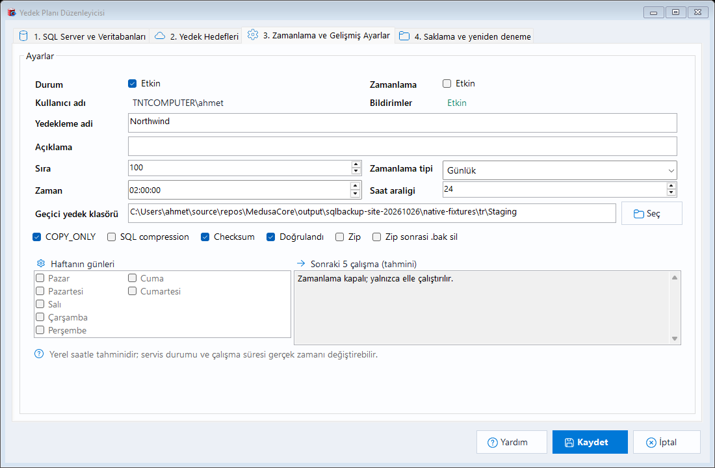The image size is (715, 468).
Task: Click the gear icon beside Haftanın günleri
Action: (x=41, y=264)
